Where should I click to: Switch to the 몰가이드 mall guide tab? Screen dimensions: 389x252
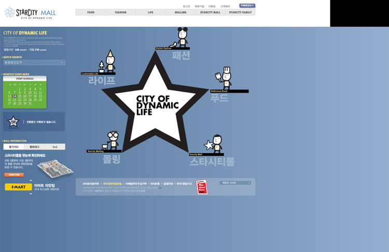[13, 147]
